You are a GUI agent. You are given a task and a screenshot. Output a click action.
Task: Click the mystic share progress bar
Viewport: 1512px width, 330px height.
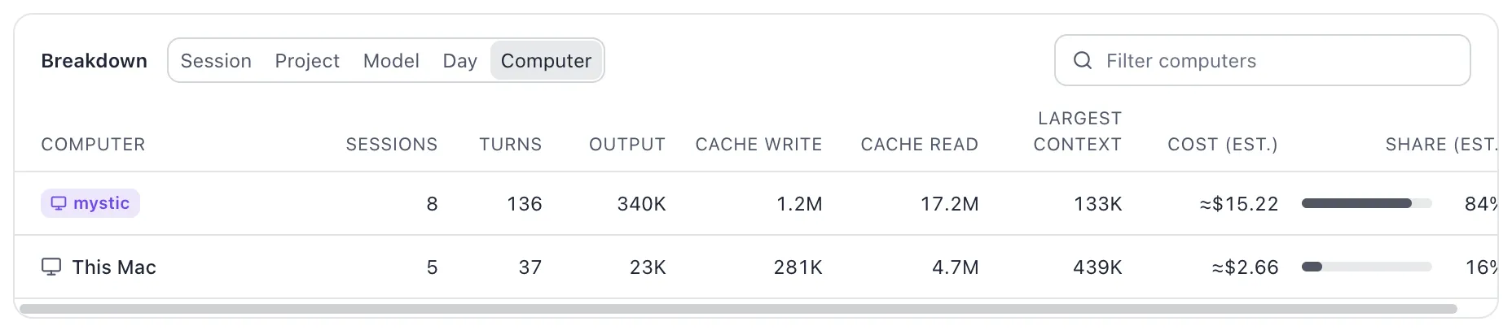tap(1366, 203)
